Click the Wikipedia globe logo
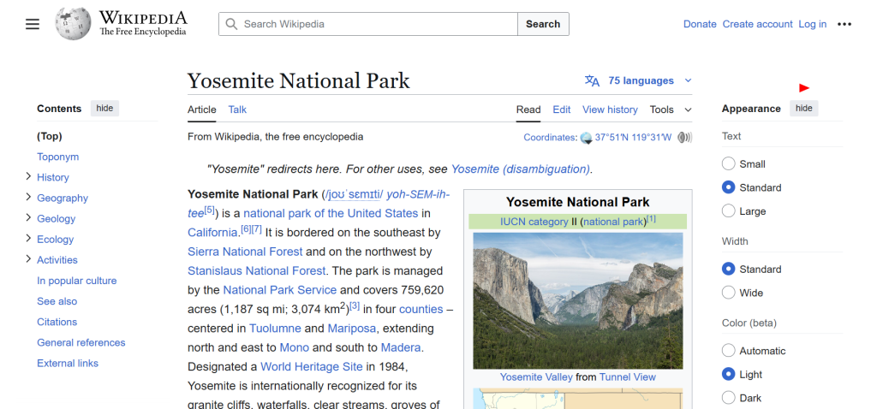877x409 pixels. 73,24
